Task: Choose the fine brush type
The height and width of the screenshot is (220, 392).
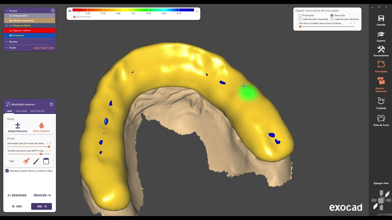Action: point(36,161)
